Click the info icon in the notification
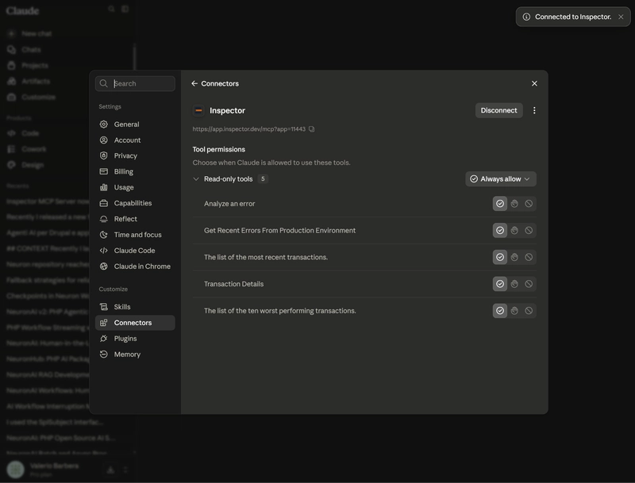Screen dimensions: 635x483 tap(526, 17)
